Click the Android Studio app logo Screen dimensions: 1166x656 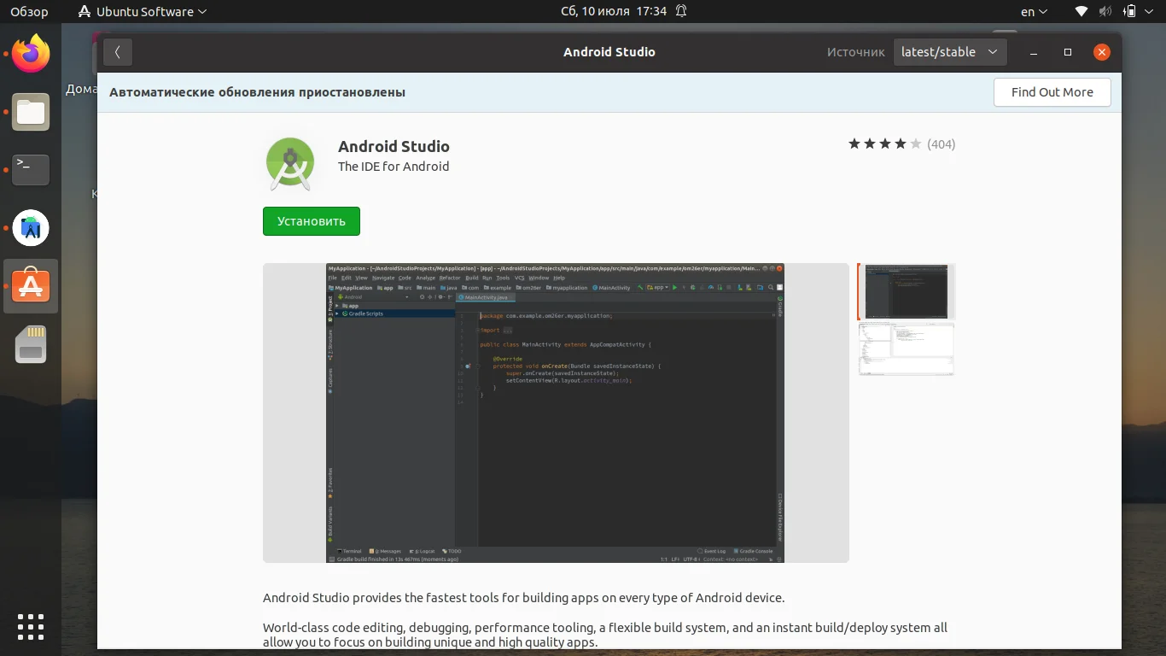point(290,163)
